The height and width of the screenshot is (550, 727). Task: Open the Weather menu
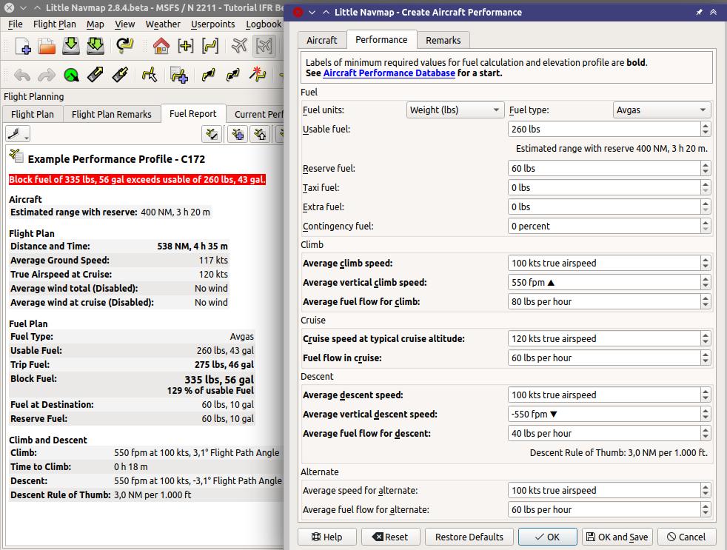(163, 24)
